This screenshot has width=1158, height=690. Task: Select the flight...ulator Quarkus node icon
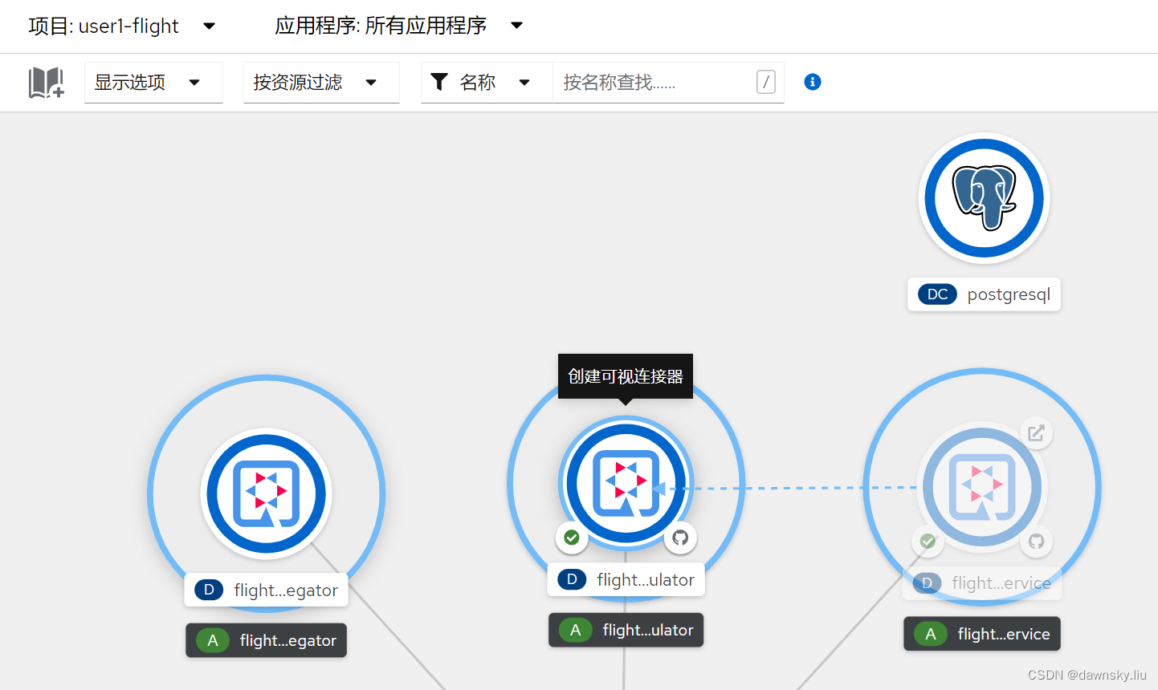pos(626,484)
